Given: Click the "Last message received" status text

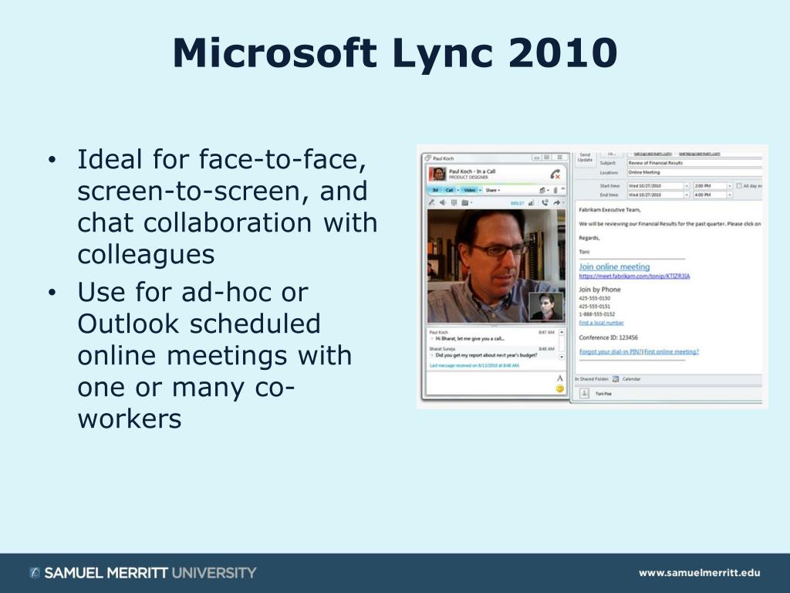Looking at the screenshot, I should (474, 365).
